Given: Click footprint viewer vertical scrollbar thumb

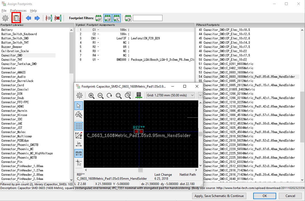Looking at the screenshot, I should [x=201, y=134].
